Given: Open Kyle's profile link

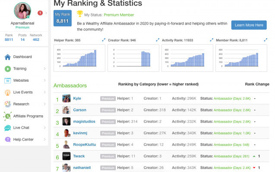Looking at the screenshot, I should 77,98.
